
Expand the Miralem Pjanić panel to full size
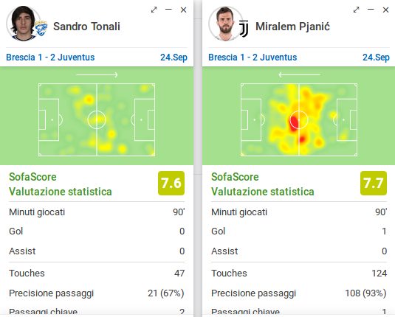point(356,10)
